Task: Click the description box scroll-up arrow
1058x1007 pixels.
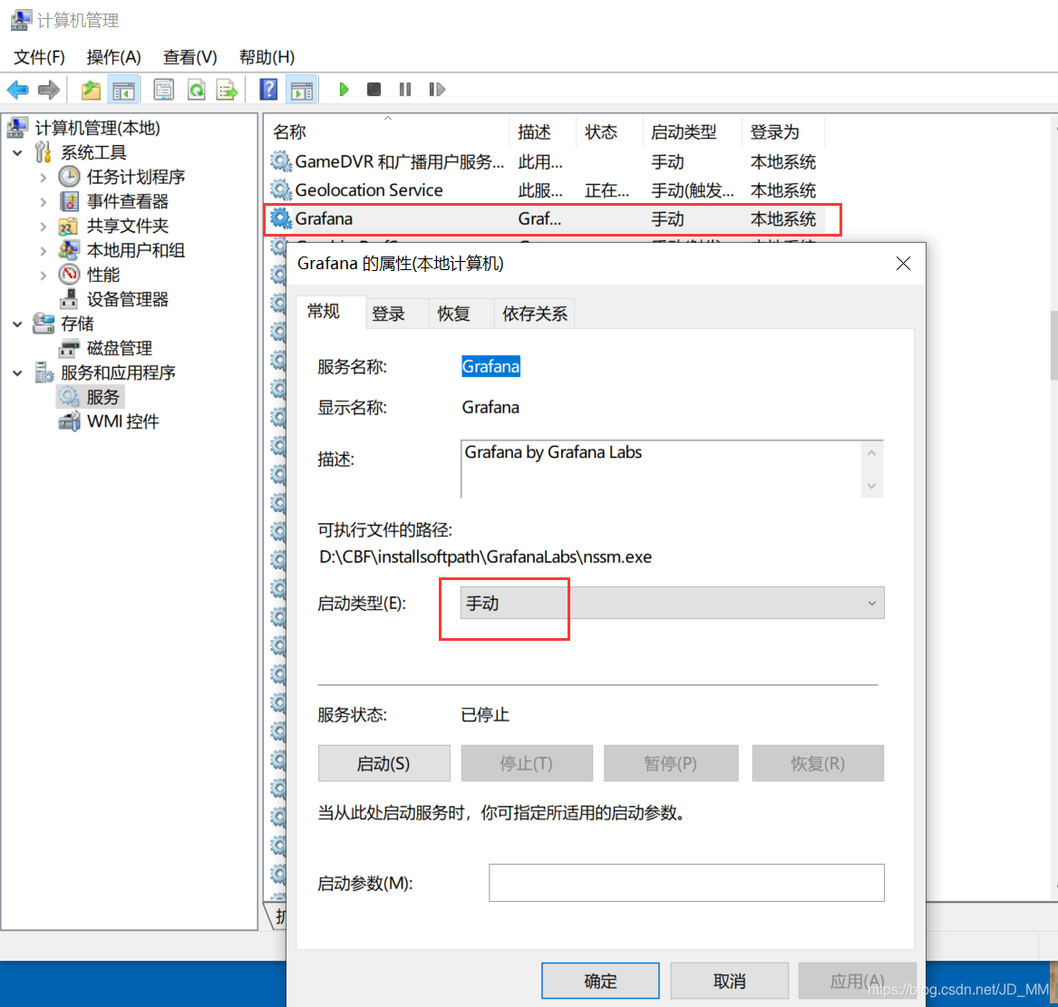Action: click(872, 453)
